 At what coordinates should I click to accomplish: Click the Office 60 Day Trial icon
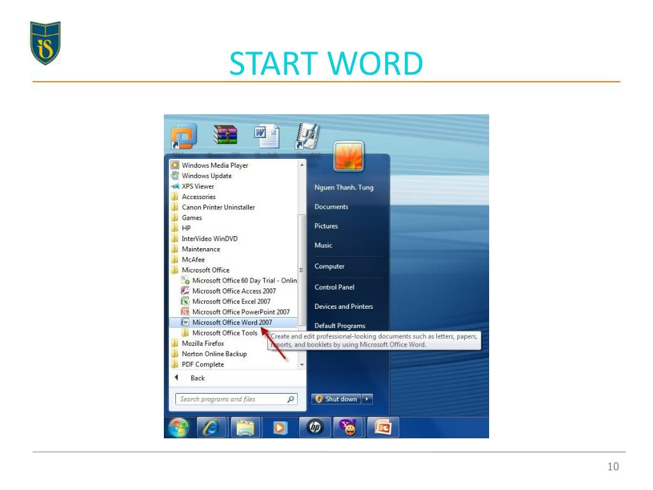pos(186,281)
